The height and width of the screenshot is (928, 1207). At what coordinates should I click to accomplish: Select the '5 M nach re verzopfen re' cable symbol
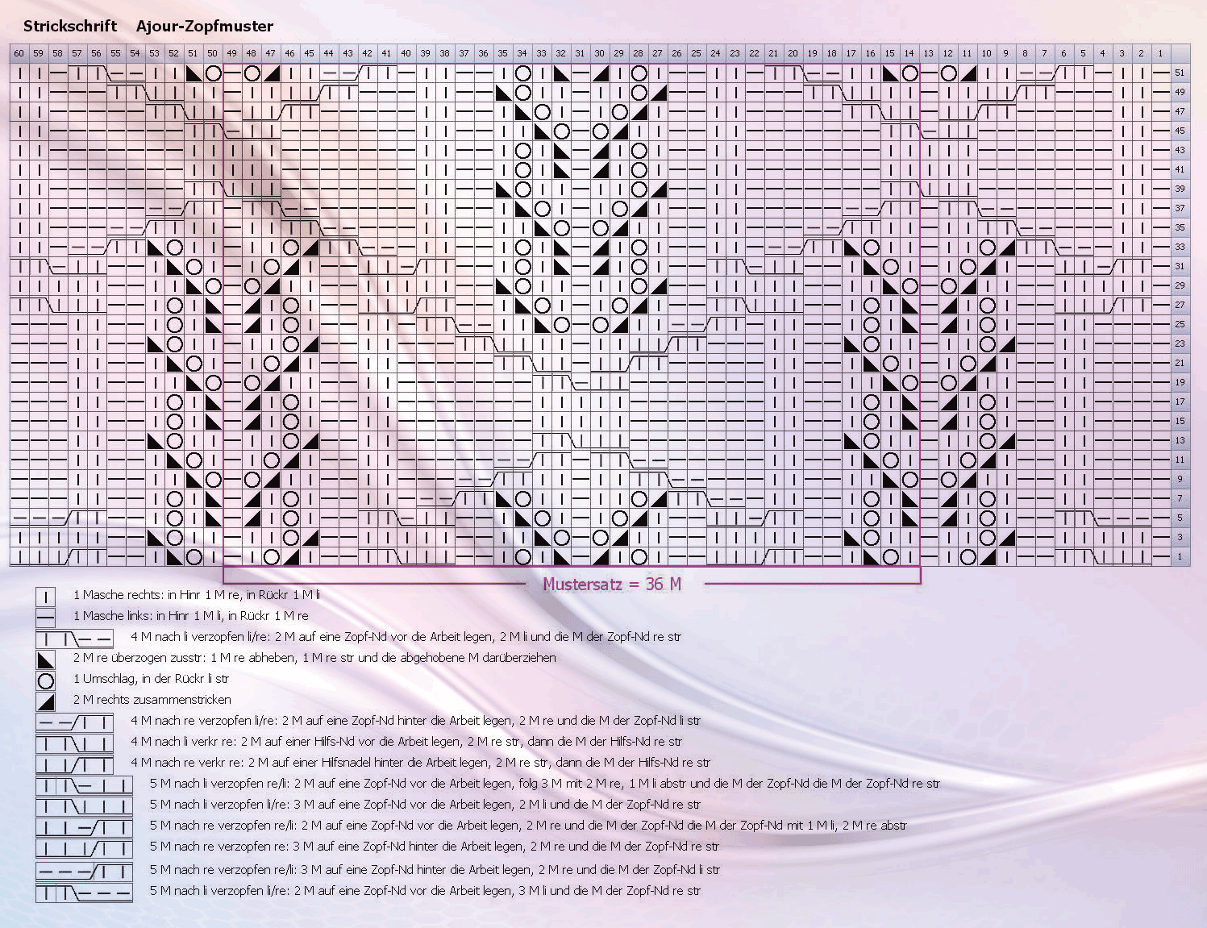coord(84,848)
